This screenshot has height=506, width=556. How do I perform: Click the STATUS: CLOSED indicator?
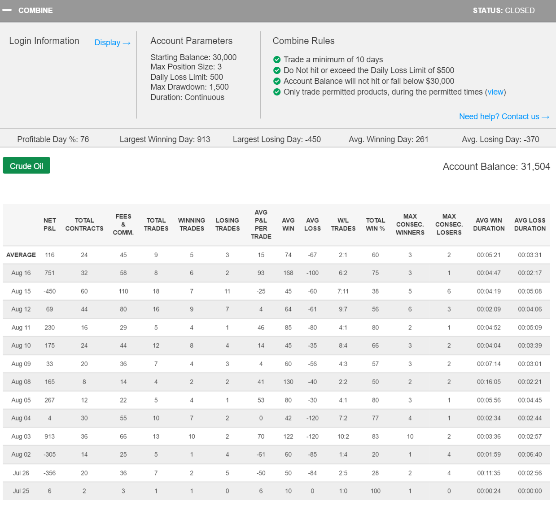coord(503,10)
